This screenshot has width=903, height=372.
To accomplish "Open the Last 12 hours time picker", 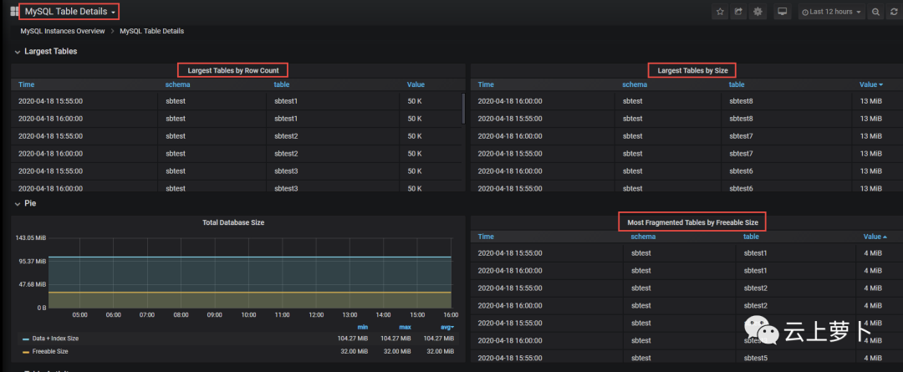I will click(x=831, y=12).
